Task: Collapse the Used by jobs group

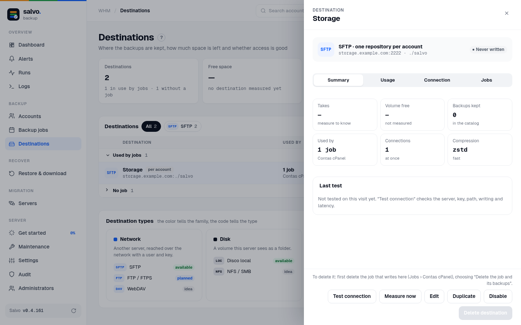Action: pyautogui.click(x=108, y=155)
